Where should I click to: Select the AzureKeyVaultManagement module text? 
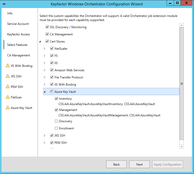[x=109, y=115]
